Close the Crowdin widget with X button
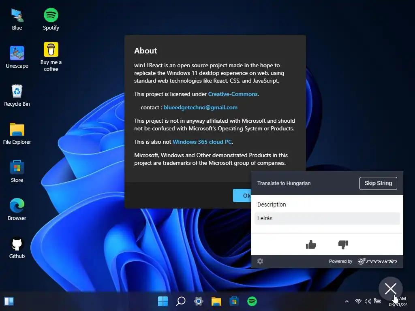Screen dimensions: 415x311 (390, 288)
